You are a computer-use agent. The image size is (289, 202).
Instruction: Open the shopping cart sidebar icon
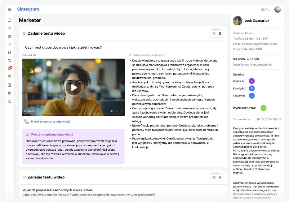(x=10, y=61)
